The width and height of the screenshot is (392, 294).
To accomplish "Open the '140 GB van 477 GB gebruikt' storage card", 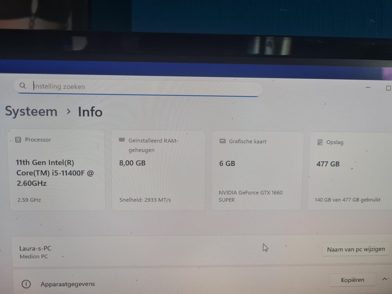I will click(349, 171).
